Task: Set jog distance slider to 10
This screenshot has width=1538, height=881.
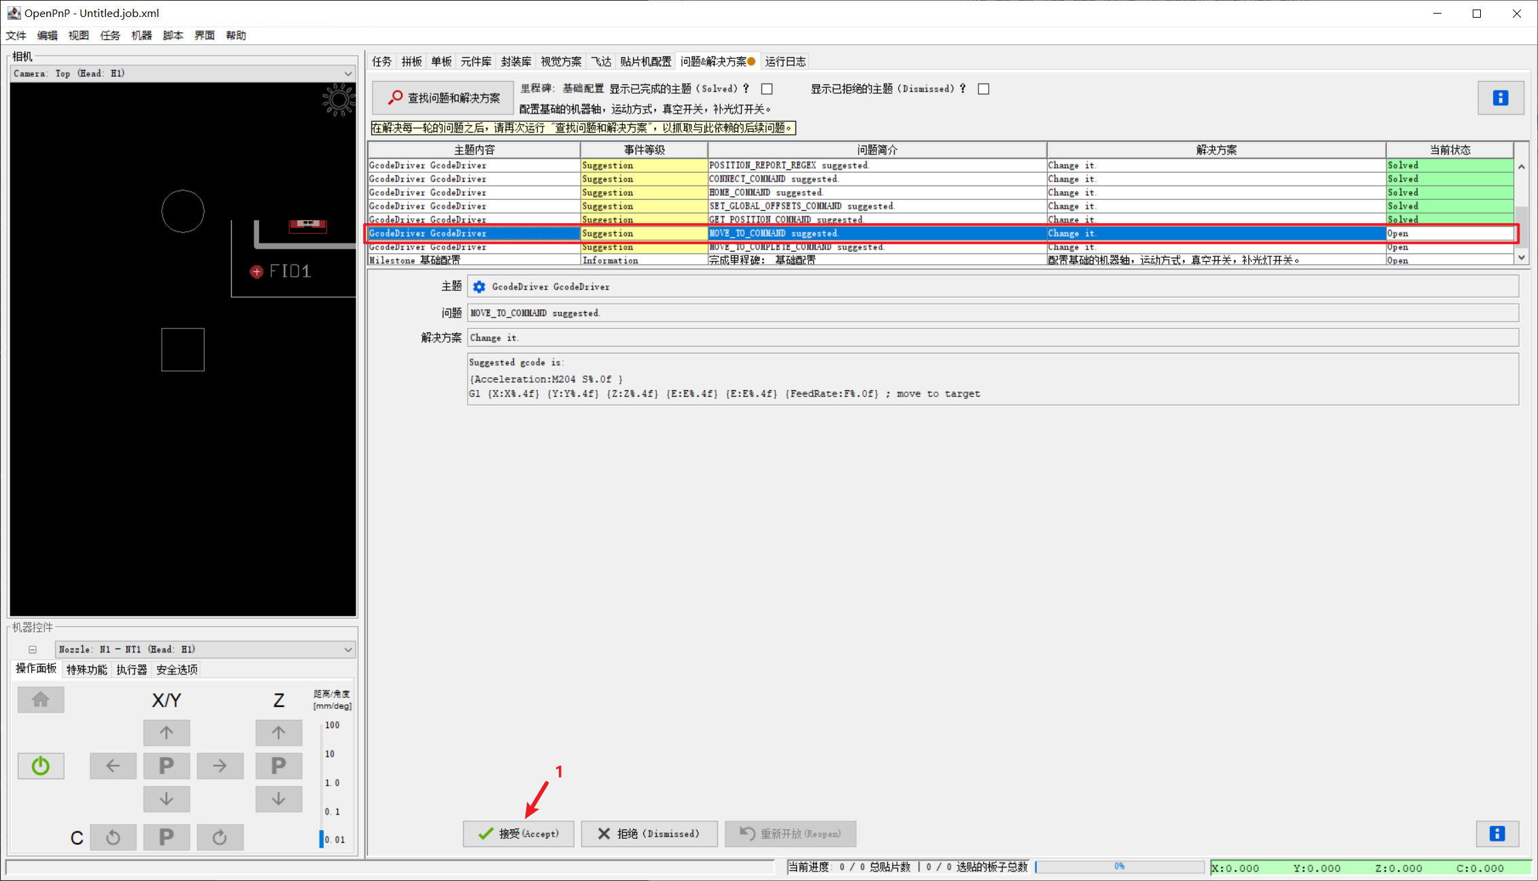Action: 322,754
